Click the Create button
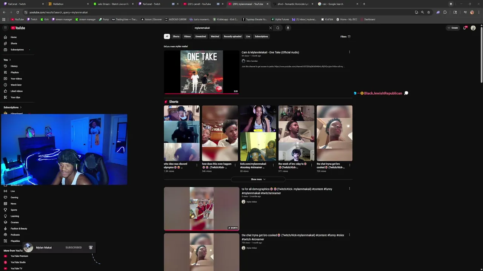The image size is (483, 271). click(x=453, y=28)
